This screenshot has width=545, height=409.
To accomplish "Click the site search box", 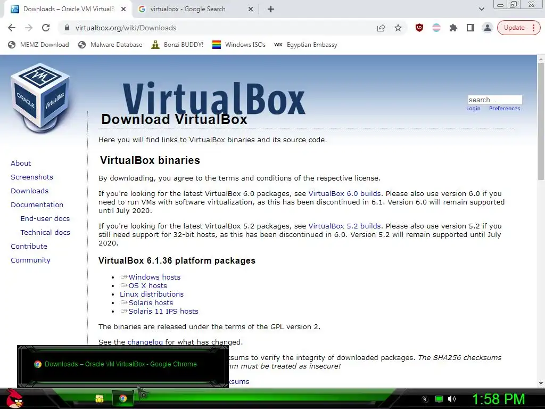I will [x=495, y=100].
